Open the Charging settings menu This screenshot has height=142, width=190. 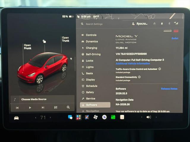click(x=89, y=48)
